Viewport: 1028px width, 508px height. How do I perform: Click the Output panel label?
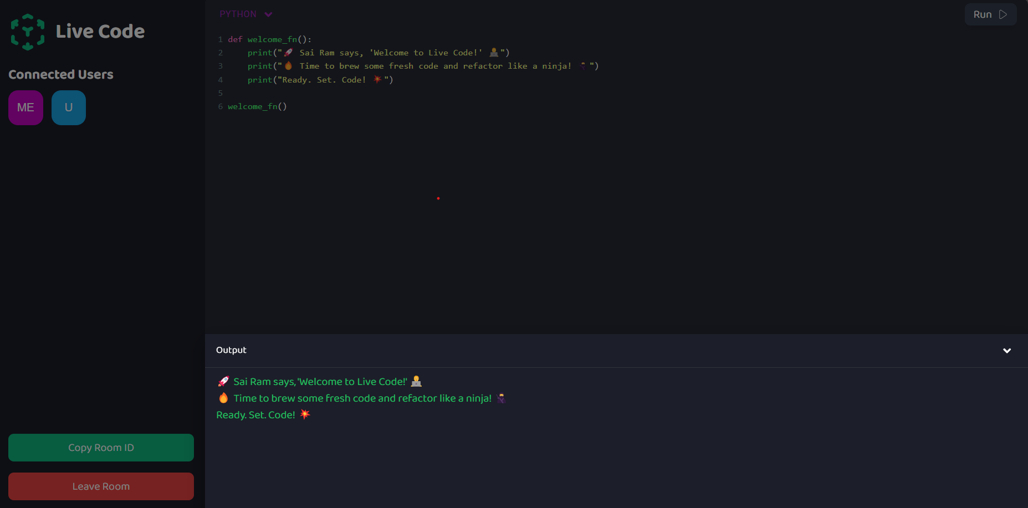[x=231, y=350]
